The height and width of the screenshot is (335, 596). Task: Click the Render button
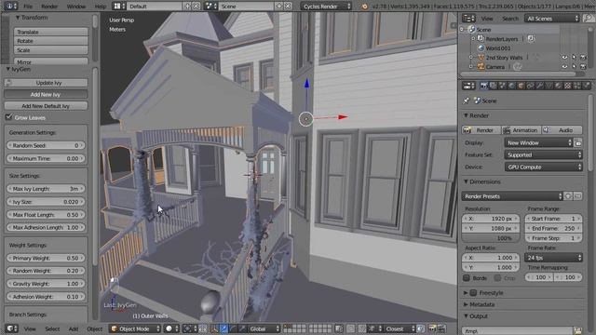pyautogui.click(x=481, y=130)
